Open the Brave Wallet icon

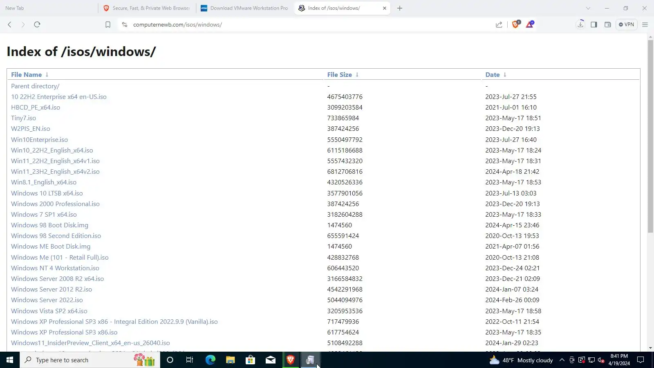tap(608, 25)
